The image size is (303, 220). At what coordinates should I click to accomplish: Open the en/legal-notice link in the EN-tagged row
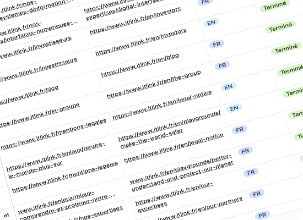point(162,105)
